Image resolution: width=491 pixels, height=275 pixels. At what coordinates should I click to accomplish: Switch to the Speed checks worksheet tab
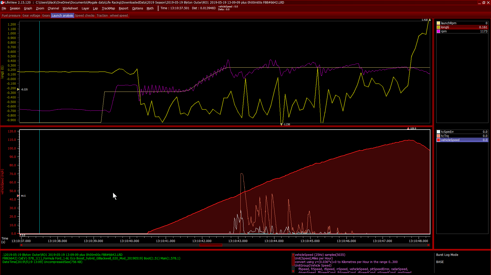tap(85, 16)
